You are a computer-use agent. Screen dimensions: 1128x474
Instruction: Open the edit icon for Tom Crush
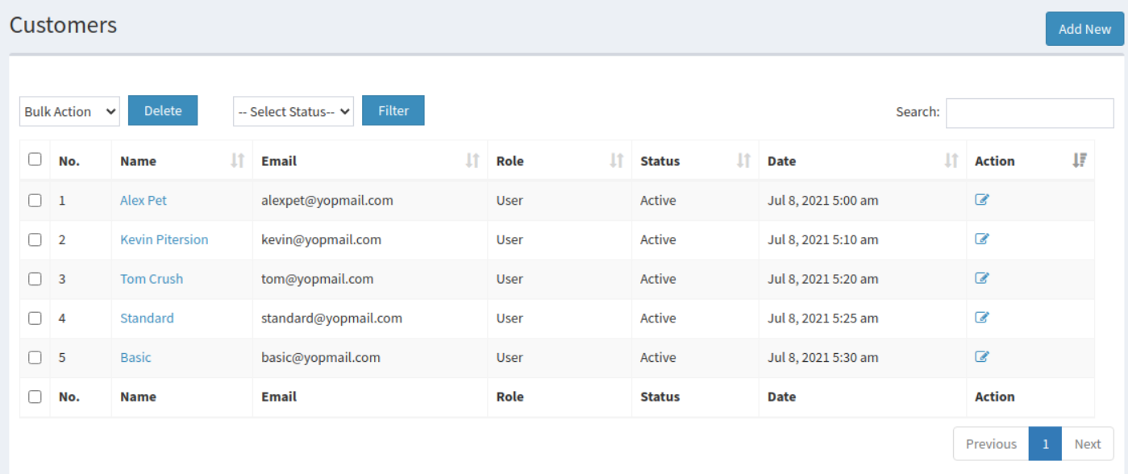click(x=981, y=278)
